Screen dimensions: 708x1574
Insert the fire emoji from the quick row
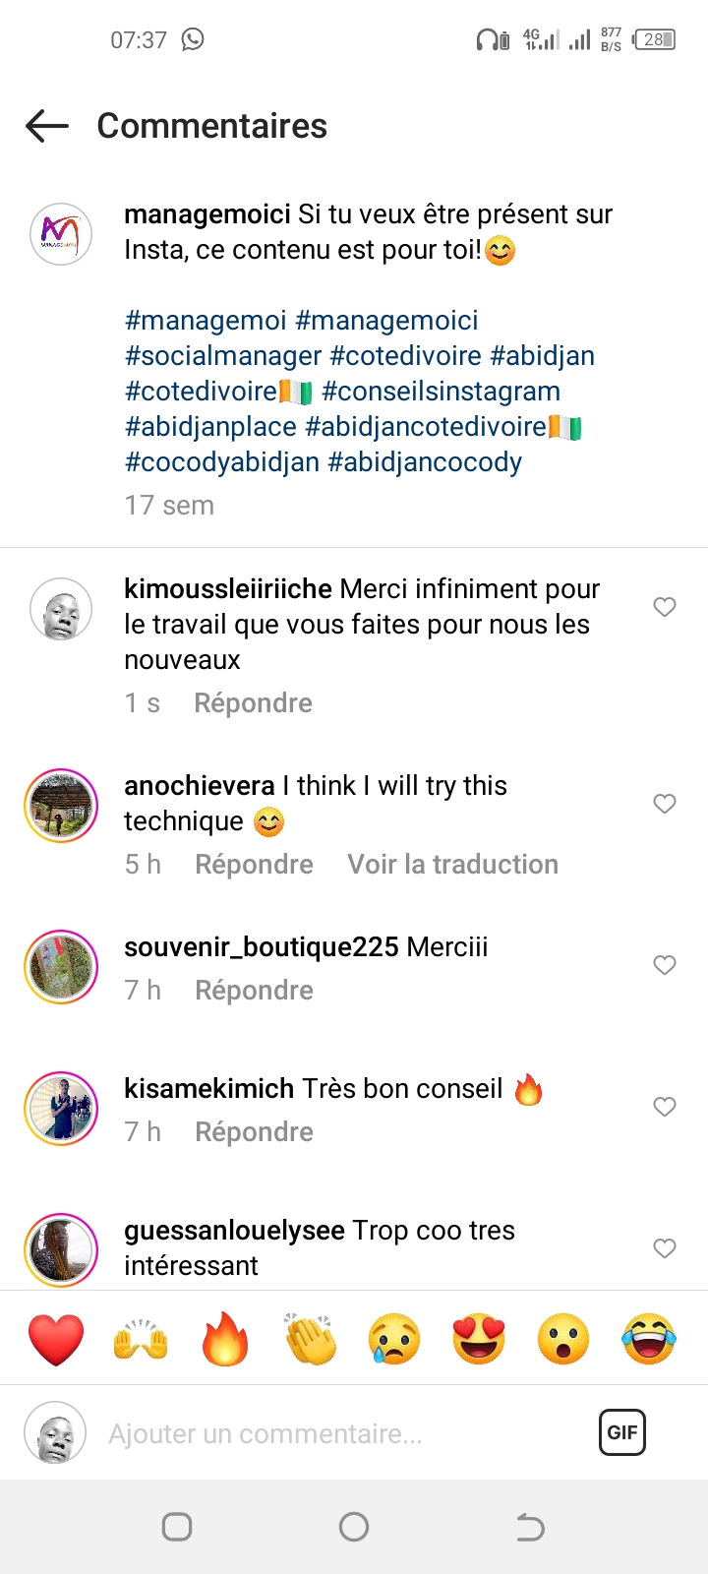point(225,1339)
